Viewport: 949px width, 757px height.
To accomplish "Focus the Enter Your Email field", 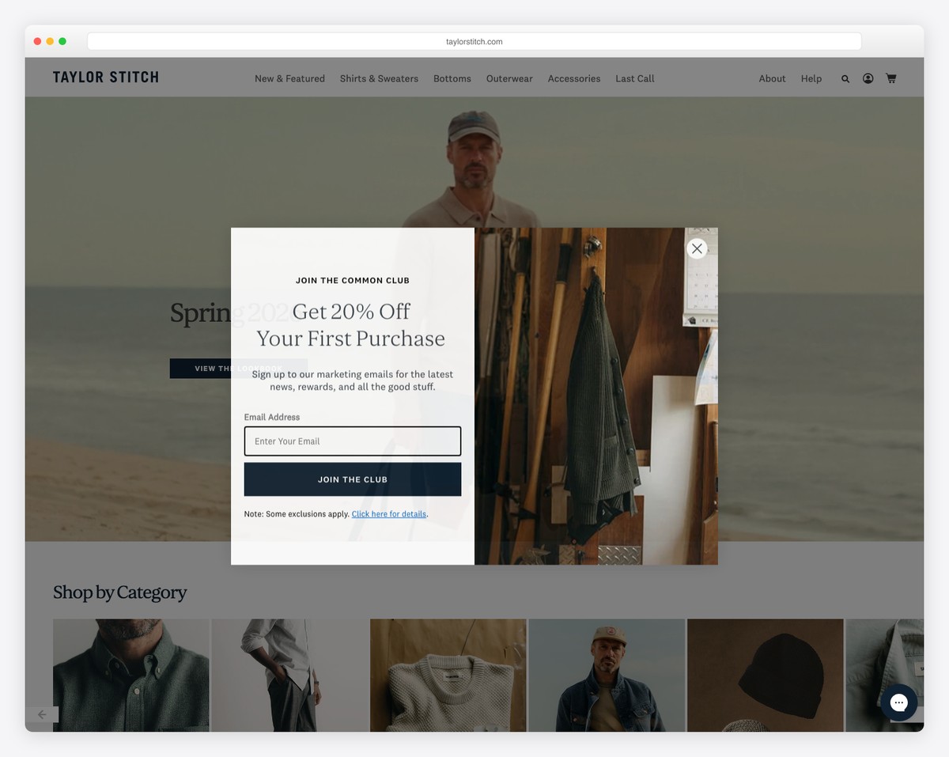I will (x=352, y=441).
